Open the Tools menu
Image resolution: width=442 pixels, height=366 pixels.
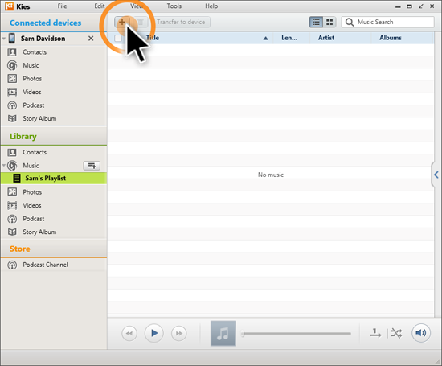tap(174, 6)
